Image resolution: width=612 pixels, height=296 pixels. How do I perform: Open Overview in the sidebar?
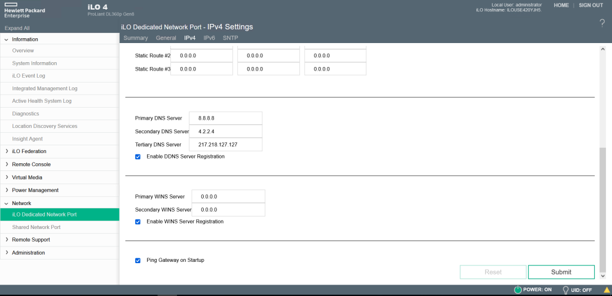[60, 51]
